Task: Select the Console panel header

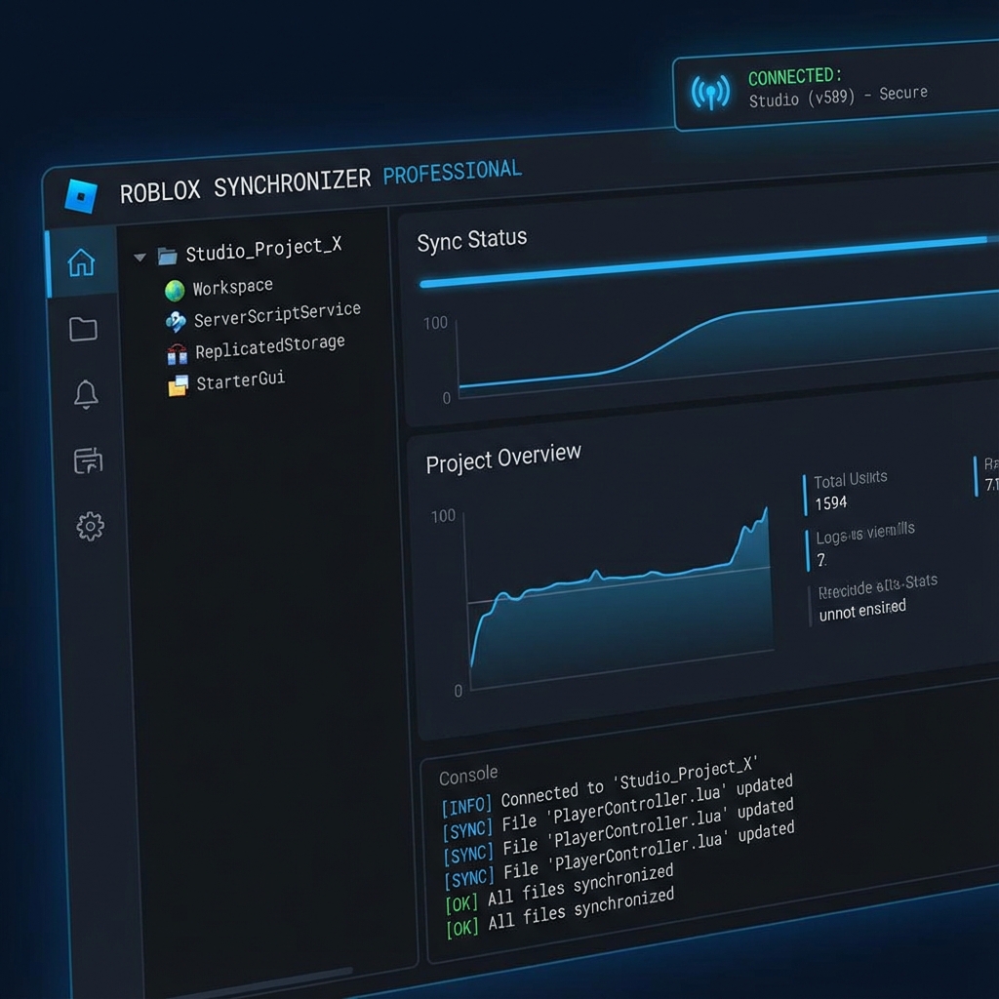Action: [x=468, y=774]
